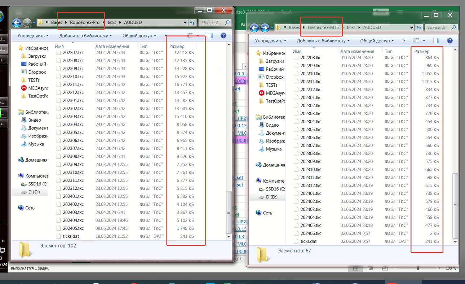The height and width of the screenshot is (284, 465).
Task: Open Dropbox in left window sidebar
Action: pos(33,72)
